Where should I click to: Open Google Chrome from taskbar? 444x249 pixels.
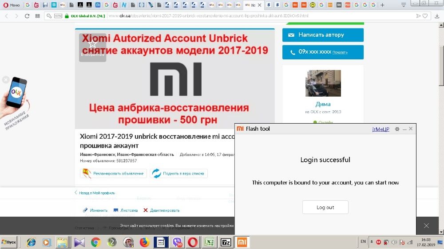(x=96, y=242)
